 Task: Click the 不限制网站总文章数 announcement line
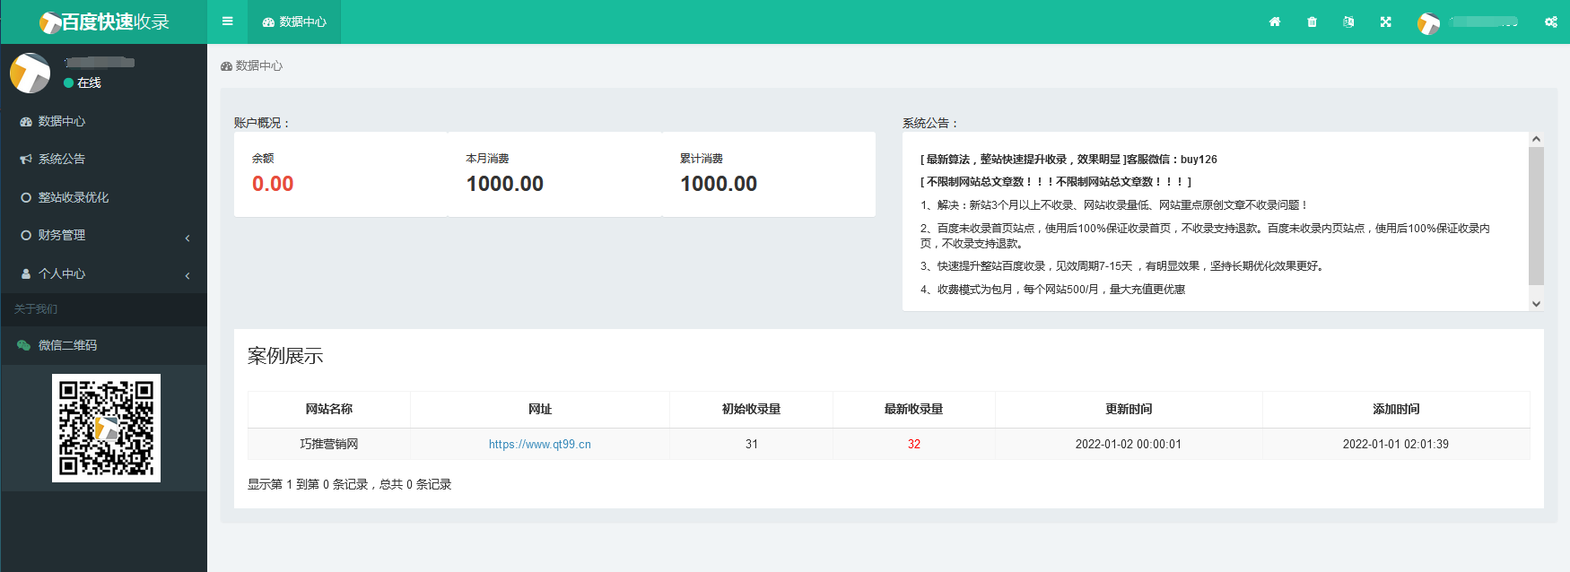[1056, 182]
